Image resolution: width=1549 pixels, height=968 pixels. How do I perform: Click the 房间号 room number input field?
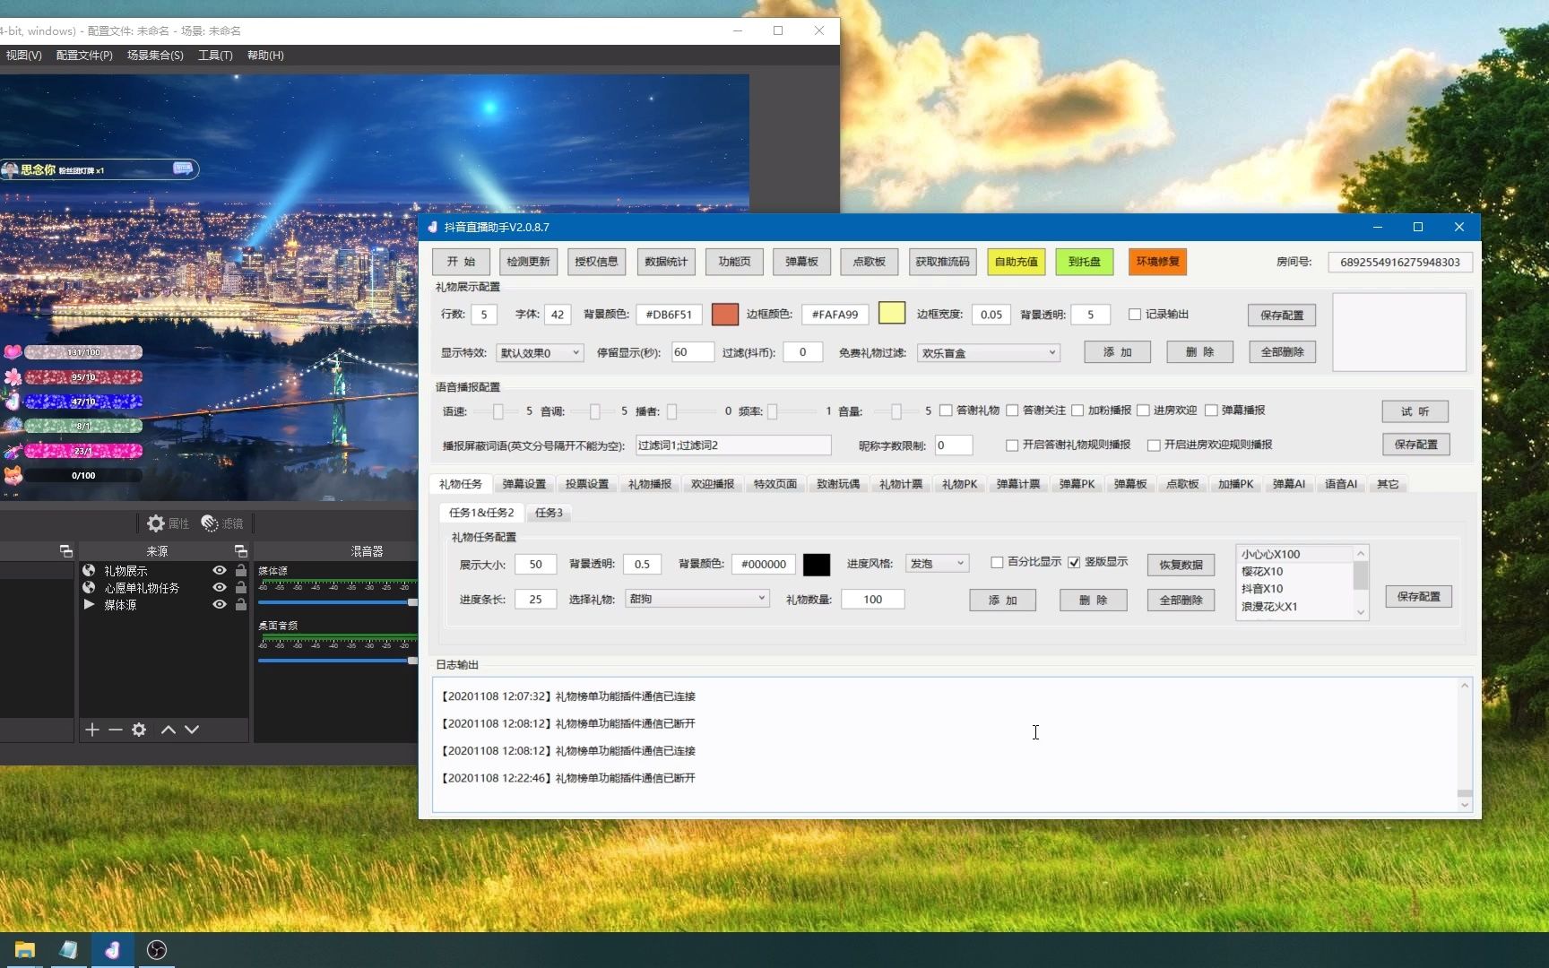(1399, 262)
